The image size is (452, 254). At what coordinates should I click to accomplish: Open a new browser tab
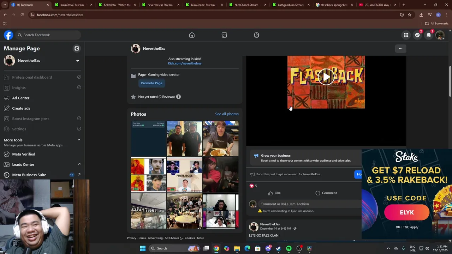click(x=404, y=5)
